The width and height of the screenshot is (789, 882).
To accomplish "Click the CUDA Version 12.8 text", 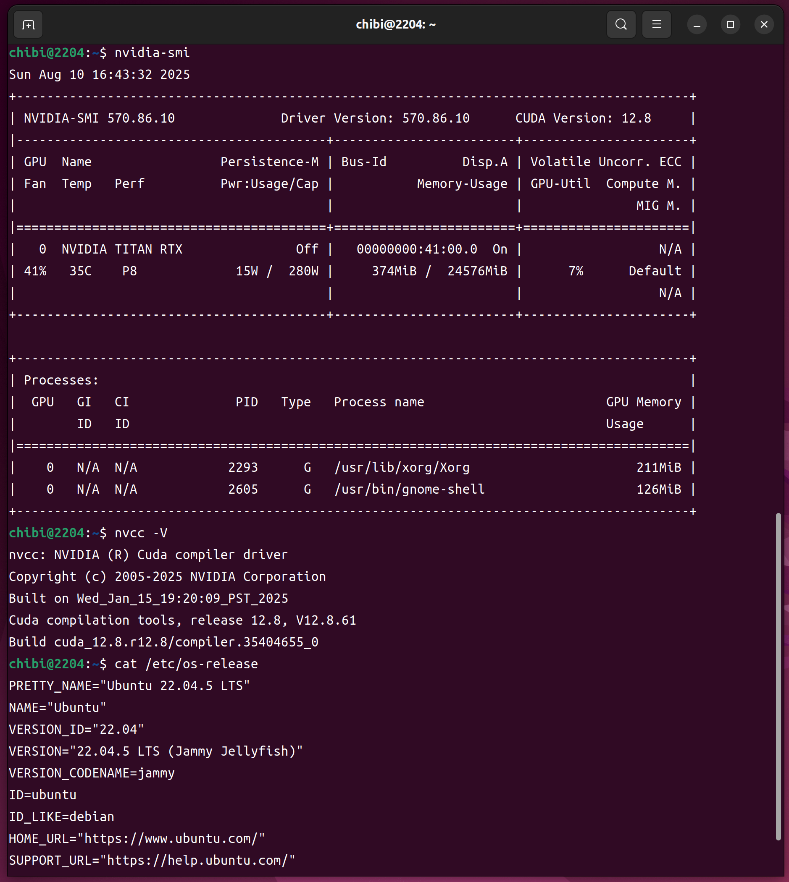I will pos(583,118).
